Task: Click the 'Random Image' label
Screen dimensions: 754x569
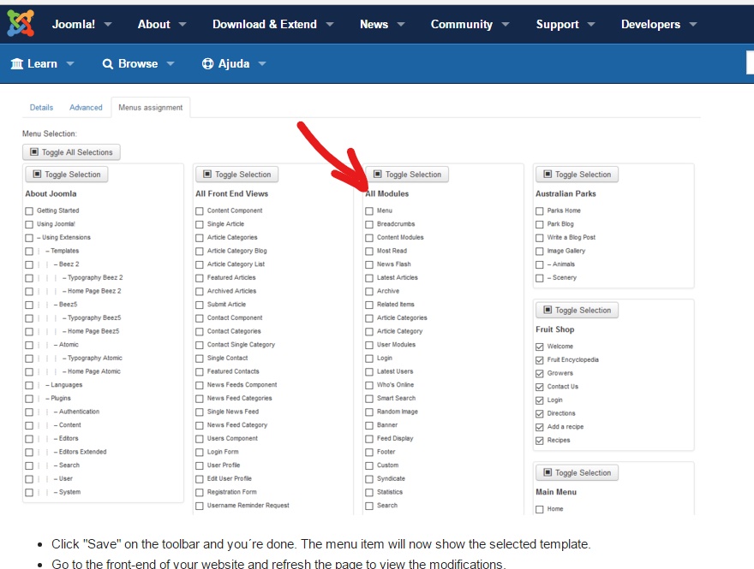Action: (398, 412)
